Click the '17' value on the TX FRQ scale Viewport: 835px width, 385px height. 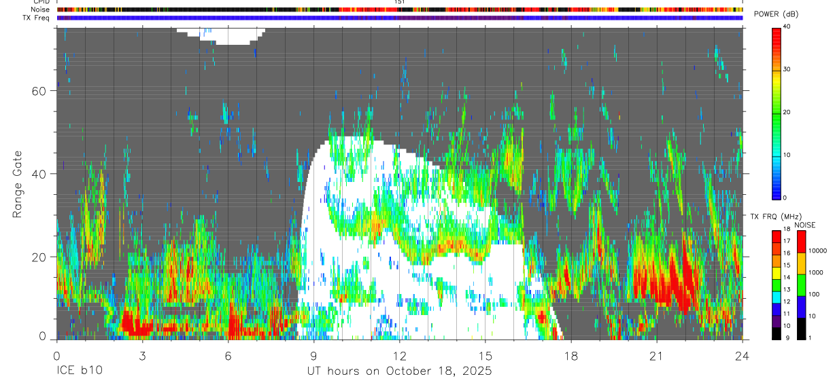787,242
